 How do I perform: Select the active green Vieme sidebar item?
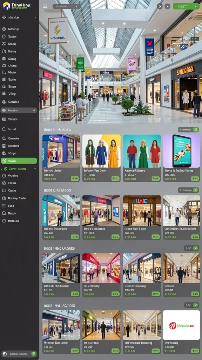[x=19, y=161]
